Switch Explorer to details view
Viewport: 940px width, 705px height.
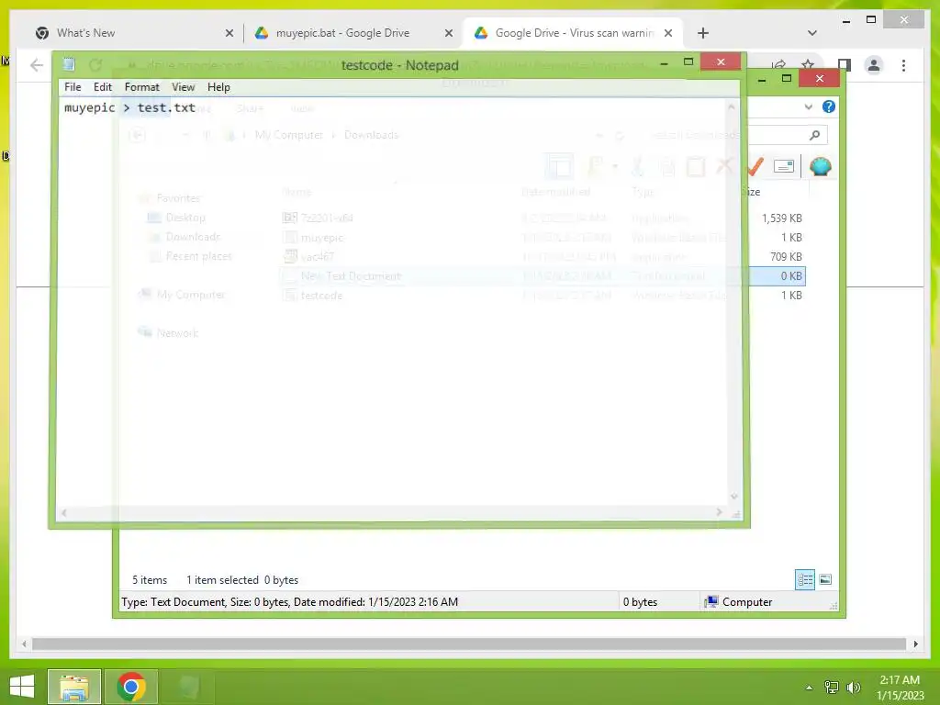[805, 580]
